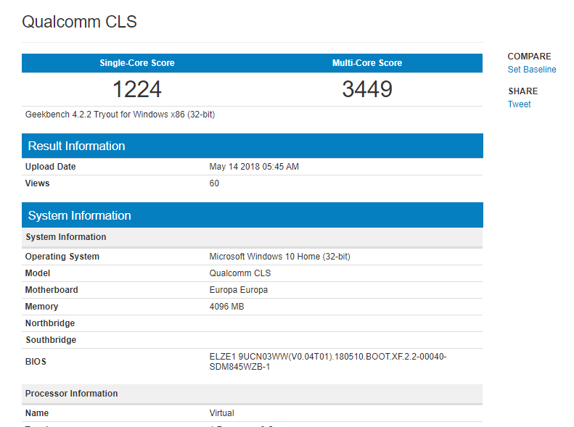Open the Tweet share link

(519, 104)
